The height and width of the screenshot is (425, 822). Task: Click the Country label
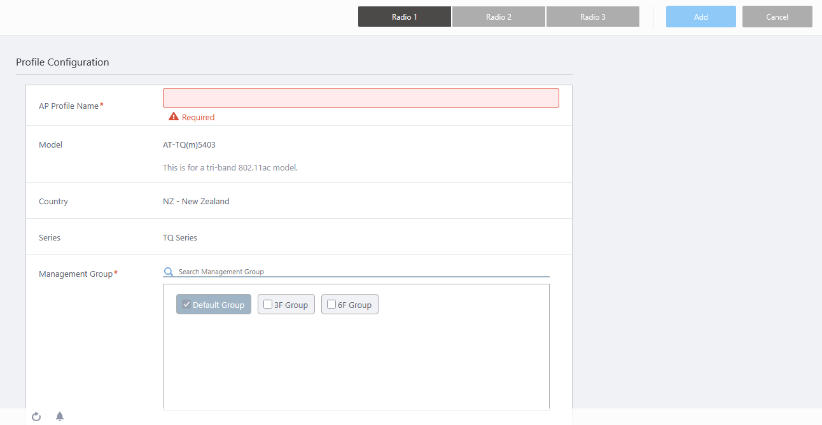[53, 201]
